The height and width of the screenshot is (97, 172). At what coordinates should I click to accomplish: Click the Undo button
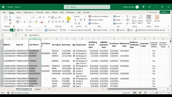(x=29, y=30)
